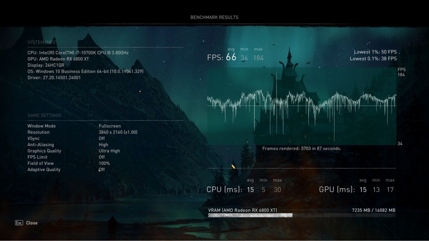This screenshot has height=241, width=429.
Task: Click the SYSTEM INFO heading
Action: (x=41, y=42)
